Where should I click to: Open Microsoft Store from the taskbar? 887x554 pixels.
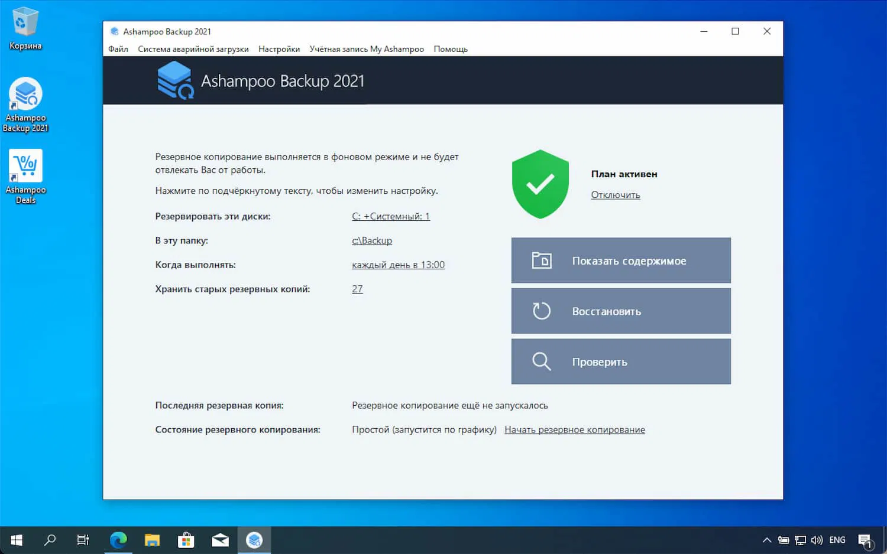(186, 540)
